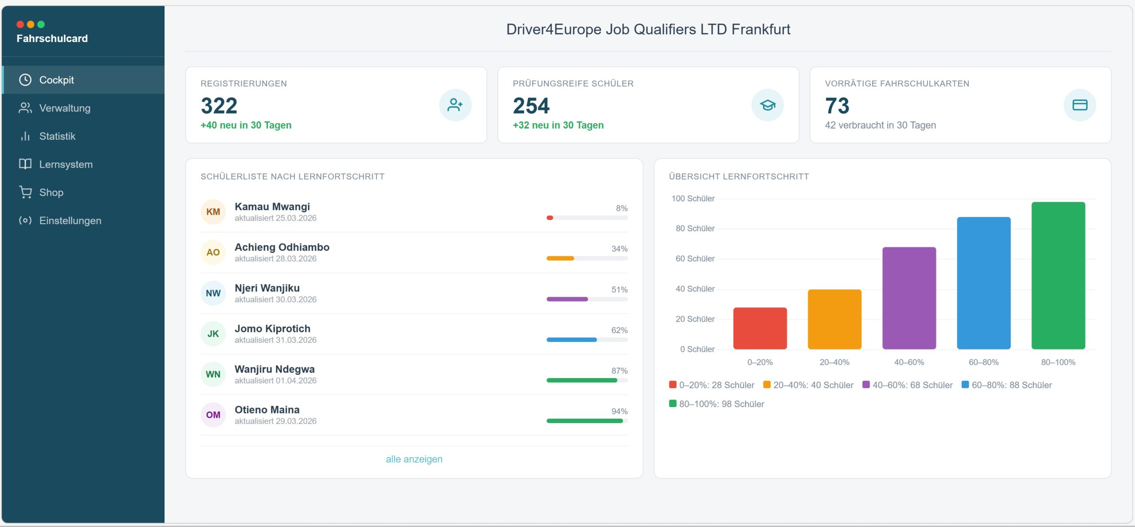Viewport: 1135px width, 527px height.
Task: Click the NW avatar of Njeri Wanjiku
Action: [213, 293]
